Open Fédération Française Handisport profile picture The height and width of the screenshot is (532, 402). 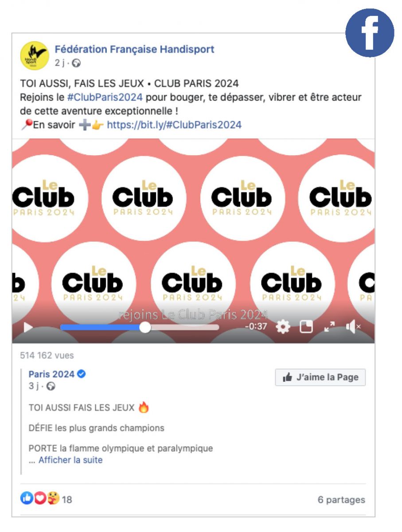[34, 55]
